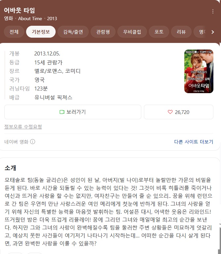This screenshot has width=221, height=254.
Task: Open the 리뷰 tab
Action: point(181,32)
